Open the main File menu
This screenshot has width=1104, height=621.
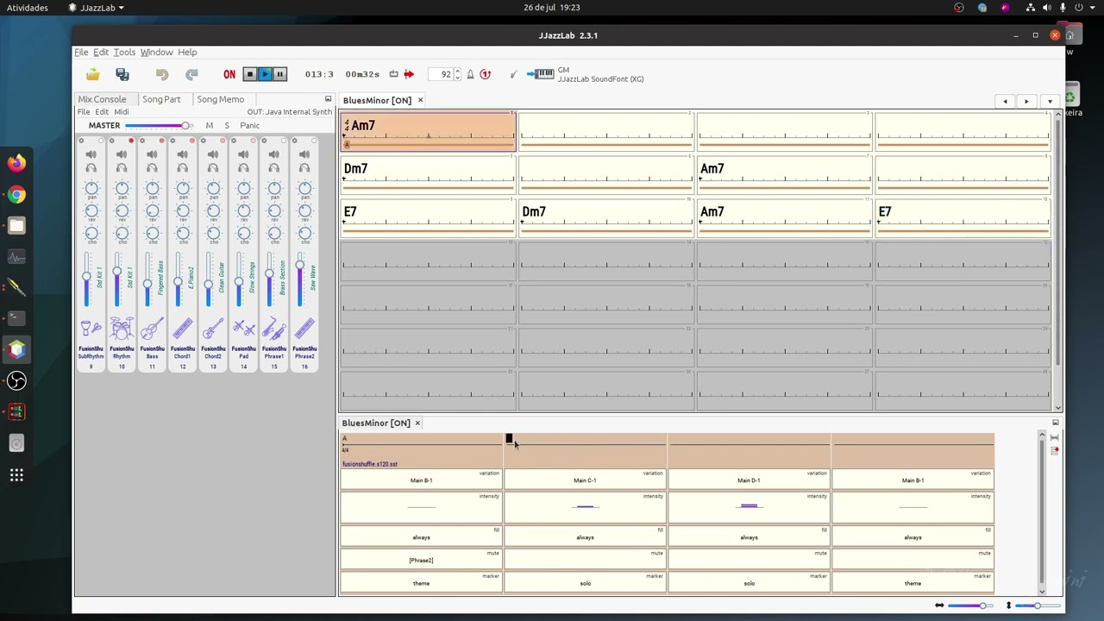tap(81, 52)
